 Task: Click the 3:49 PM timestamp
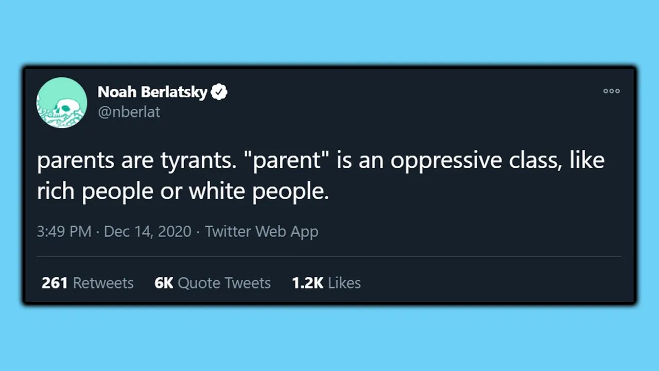(x=64, y=232)
